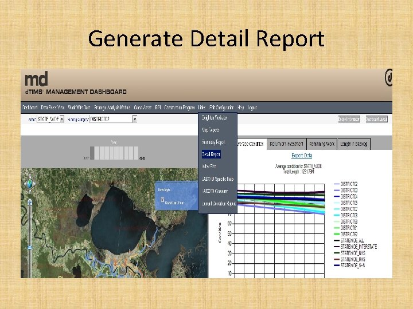Open the Edit Configuration menu
The height and width of the screenshot is (309, 413).
click(221, 108)
